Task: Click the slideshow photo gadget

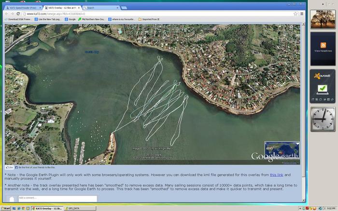Action: tap(323, 18)
